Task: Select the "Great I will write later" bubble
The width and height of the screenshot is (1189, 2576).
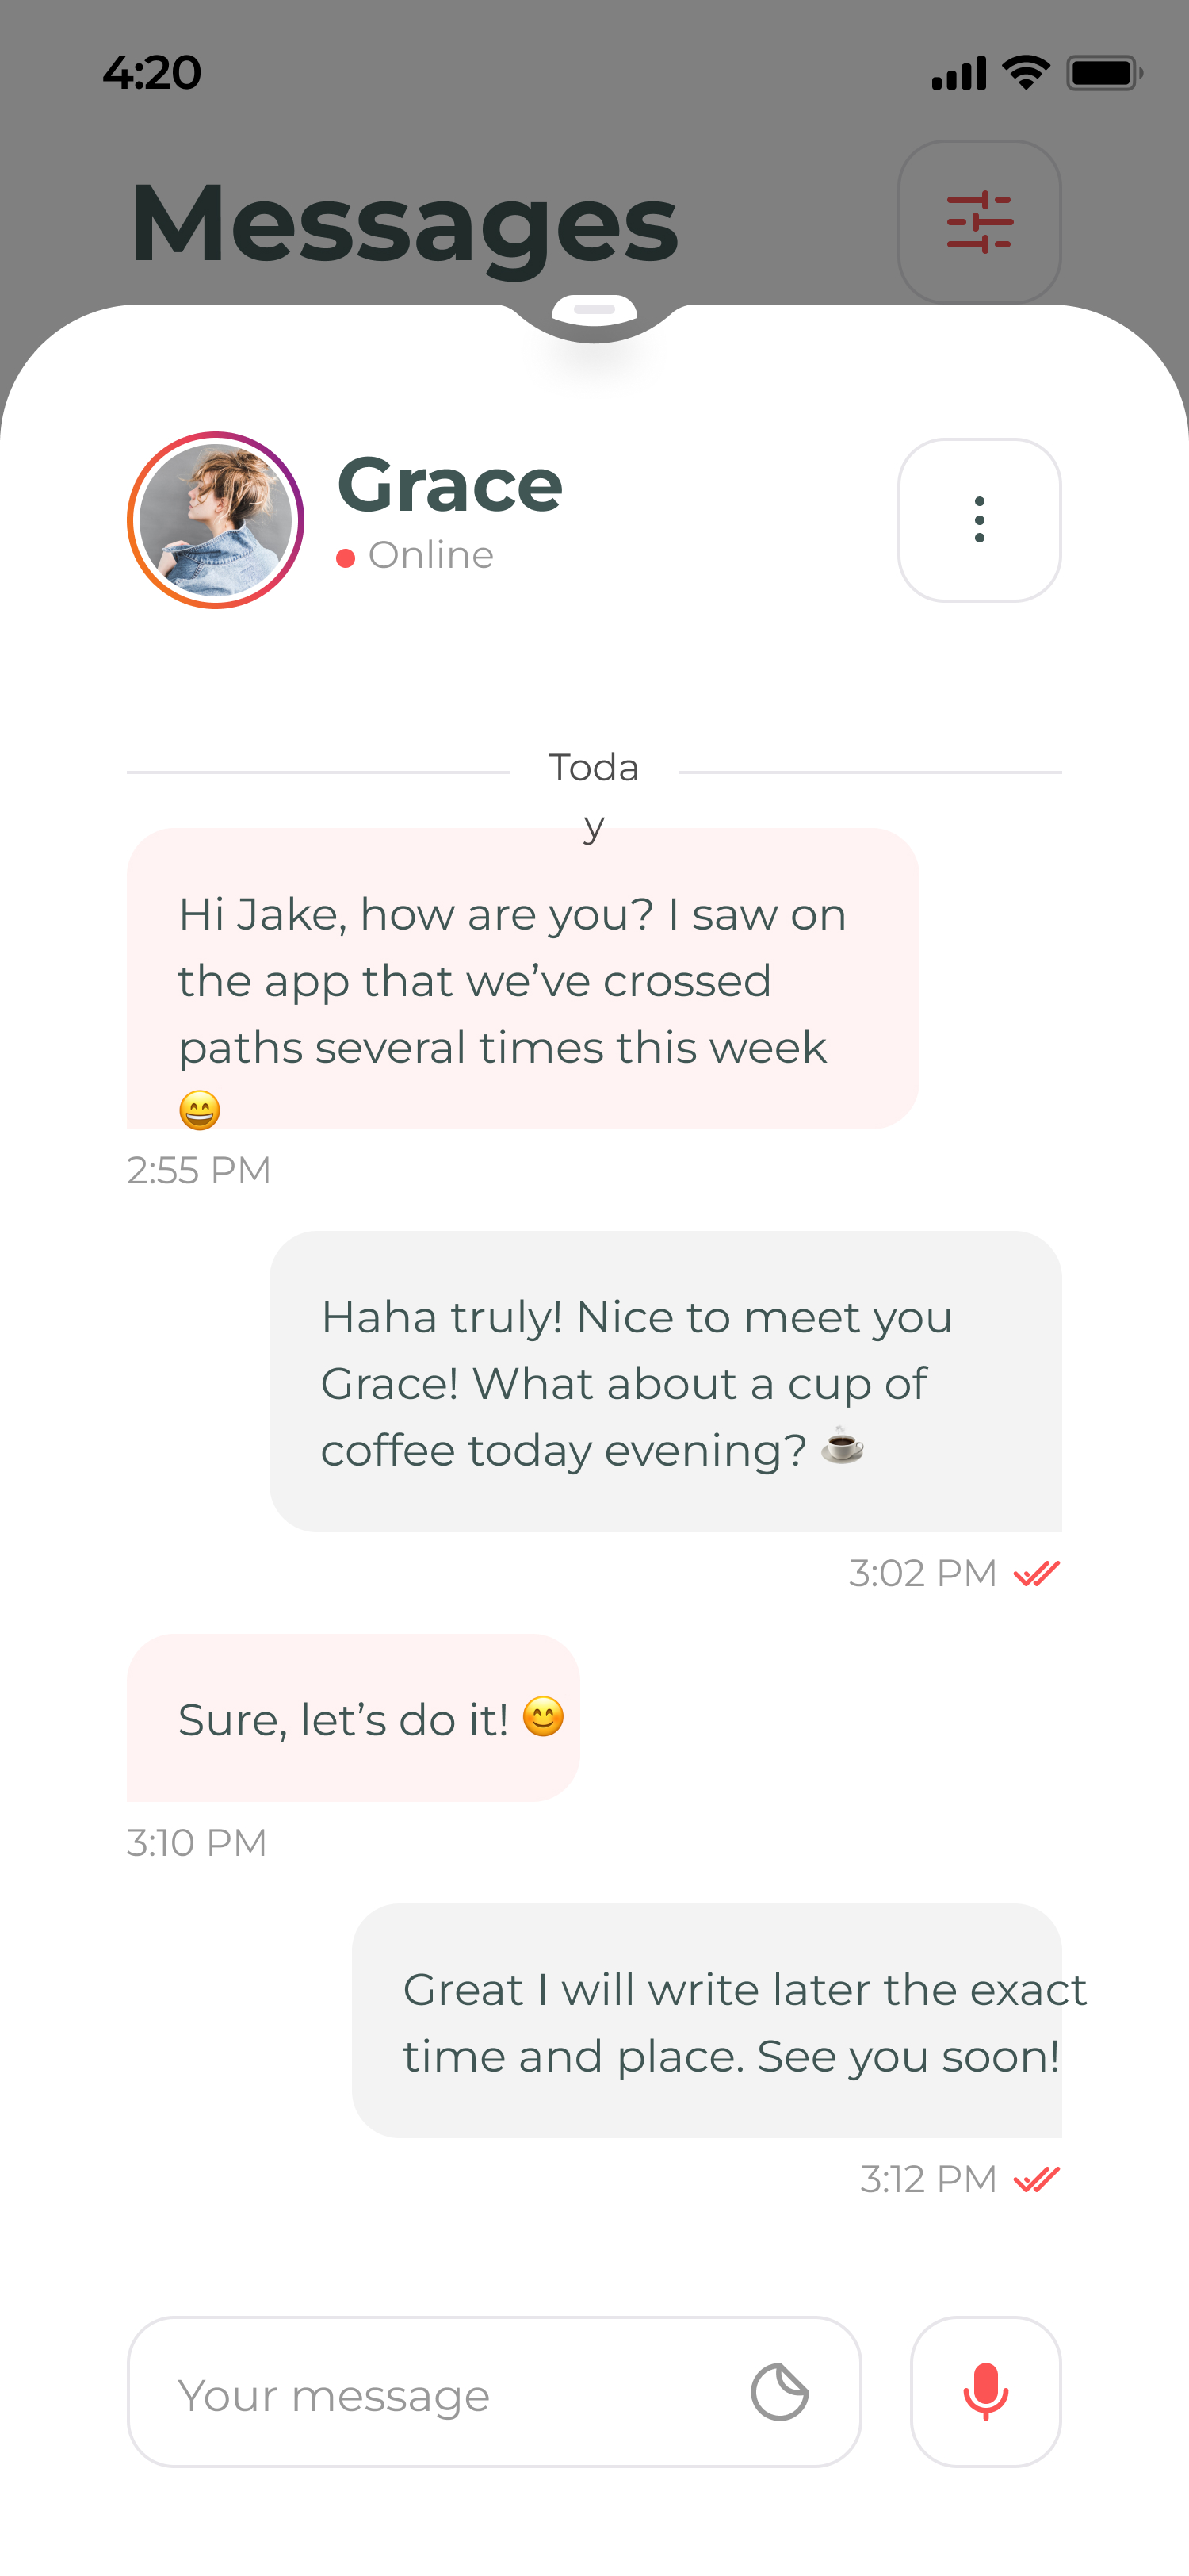Action: point(706,2020)
